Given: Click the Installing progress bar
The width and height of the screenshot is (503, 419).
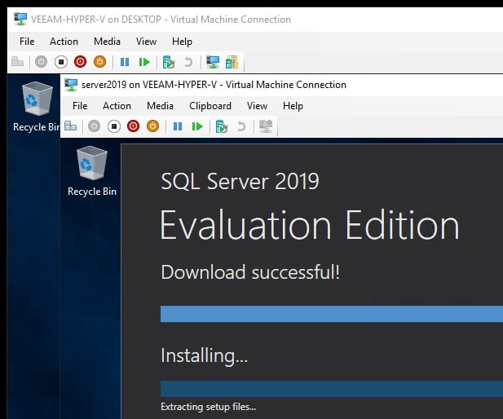Looking at the screenshot, I should [x=332, y=389].
